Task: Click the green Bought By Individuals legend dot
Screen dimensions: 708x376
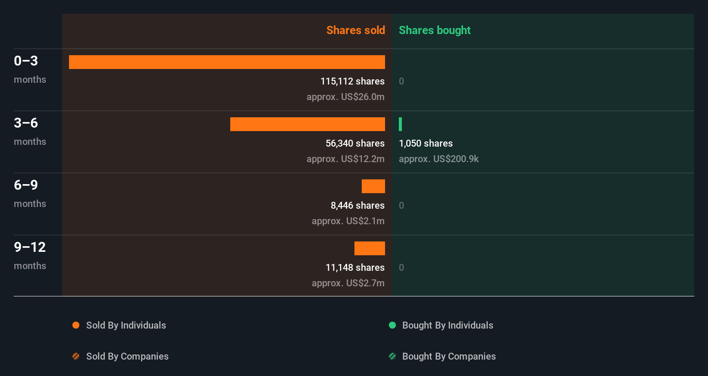Action: pos(392,325)
